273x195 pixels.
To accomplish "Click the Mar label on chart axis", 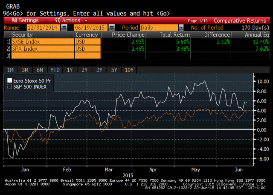I will pos(109,169).
